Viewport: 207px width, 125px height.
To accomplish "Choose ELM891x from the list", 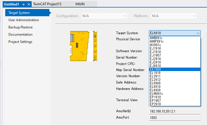I will point(175,94).
